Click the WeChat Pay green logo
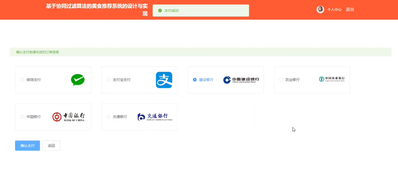Image resolution: width=398 pixels, height=193 pixels. pyautogui.click(x=78, y=80)
